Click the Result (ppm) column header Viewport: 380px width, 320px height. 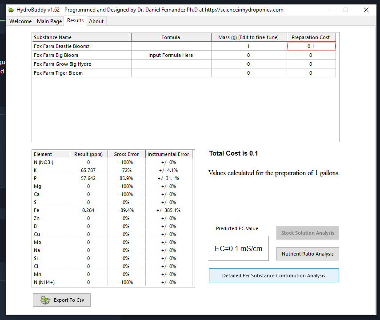click(89, 154)
